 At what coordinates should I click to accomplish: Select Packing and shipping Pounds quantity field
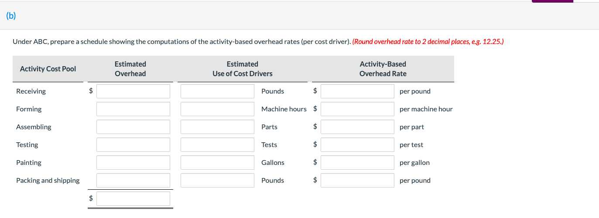[217, 181]
